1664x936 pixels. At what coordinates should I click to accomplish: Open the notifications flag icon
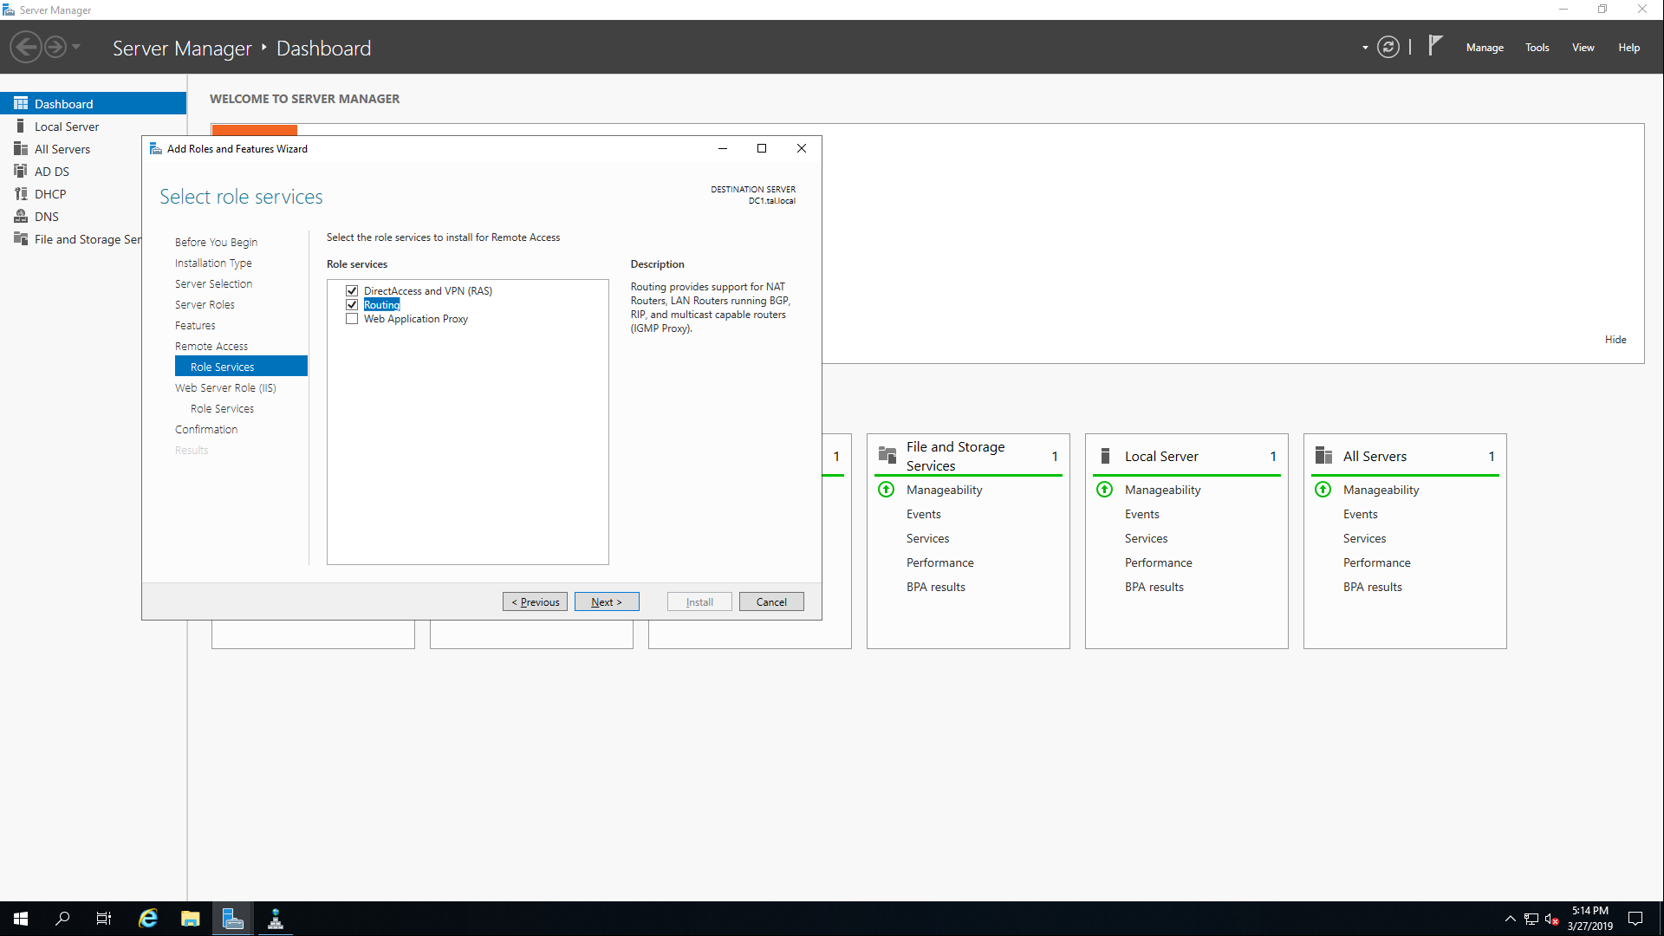pos(1435,45)
